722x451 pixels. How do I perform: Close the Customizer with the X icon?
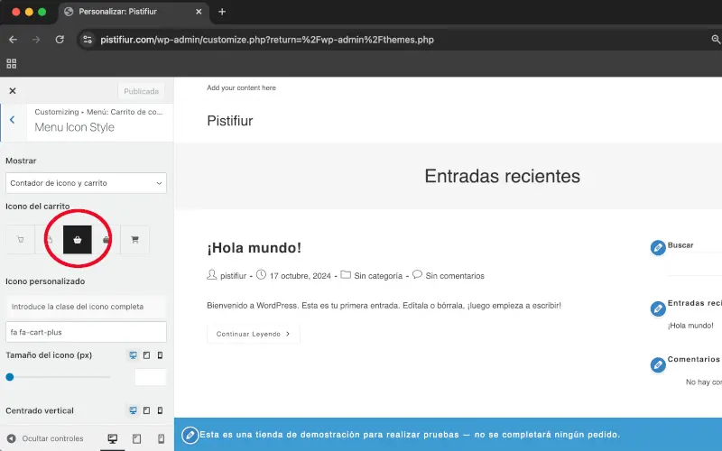point(13,91)
